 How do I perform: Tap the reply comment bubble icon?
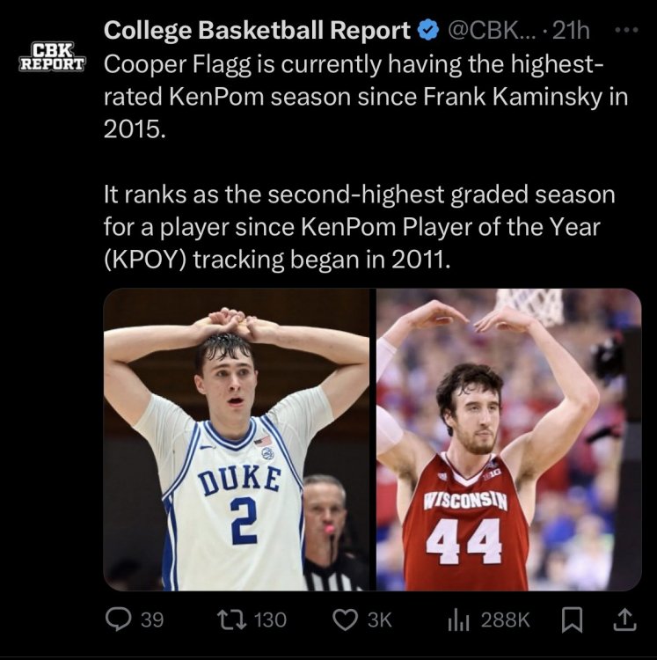point(120,620)
